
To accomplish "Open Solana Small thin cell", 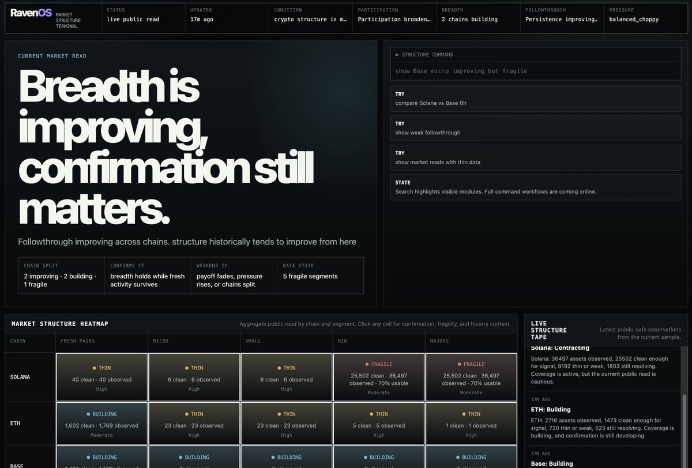I will pos(286,377).
